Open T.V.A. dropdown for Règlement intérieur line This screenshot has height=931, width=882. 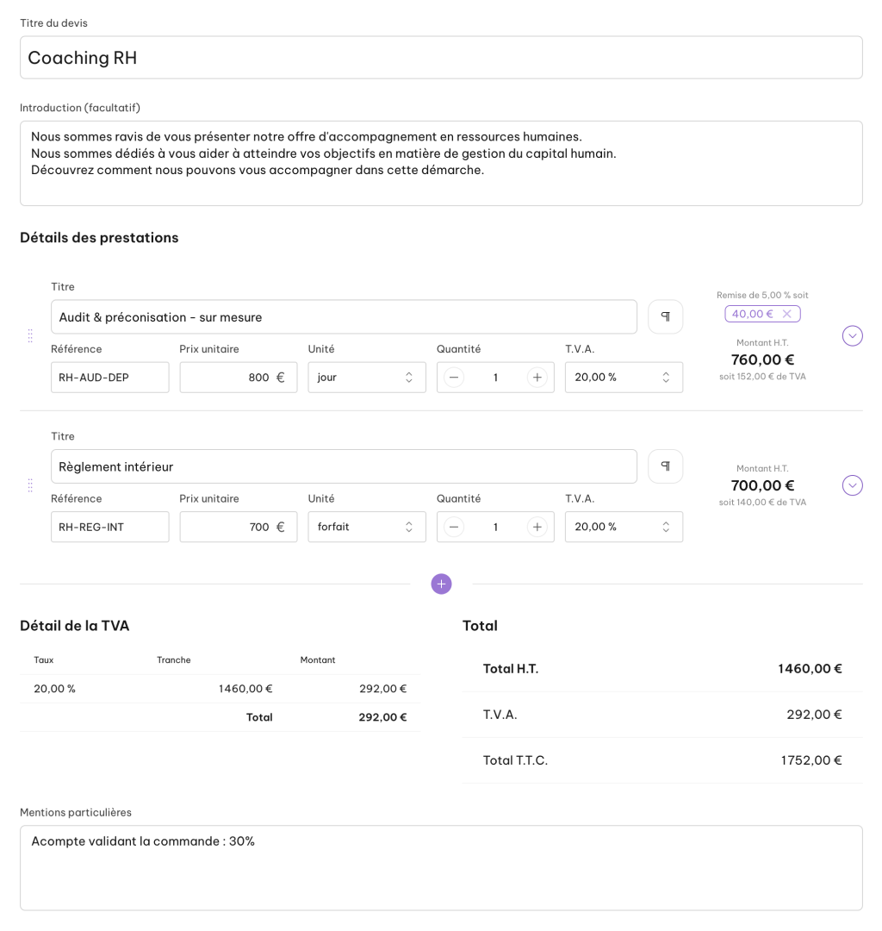tap(624, 528)
